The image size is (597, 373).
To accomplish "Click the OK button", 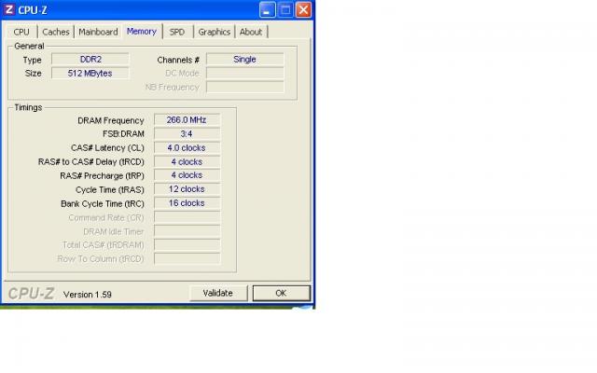I will pos(280,293).
